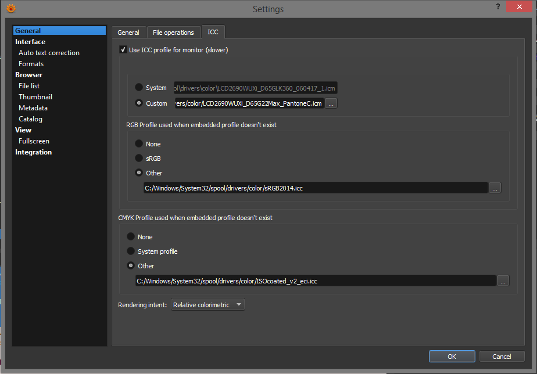Viewport: 537px width, 374px height.
Task: Browse for custom monitor profile file
Action: [x=331, y=103]
